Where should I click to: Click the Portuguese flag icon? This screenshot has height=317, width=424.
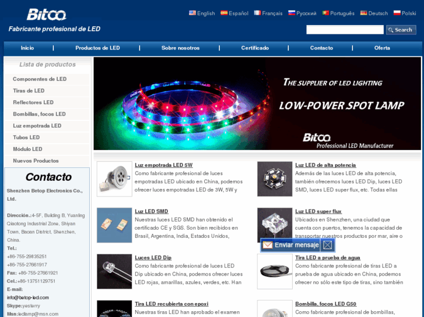[325, 13]
